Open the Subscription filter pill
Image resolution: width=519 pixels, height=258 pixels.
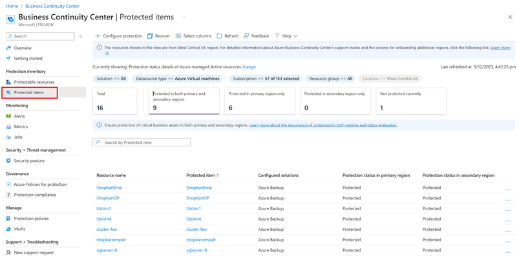[x=266, y=79]
